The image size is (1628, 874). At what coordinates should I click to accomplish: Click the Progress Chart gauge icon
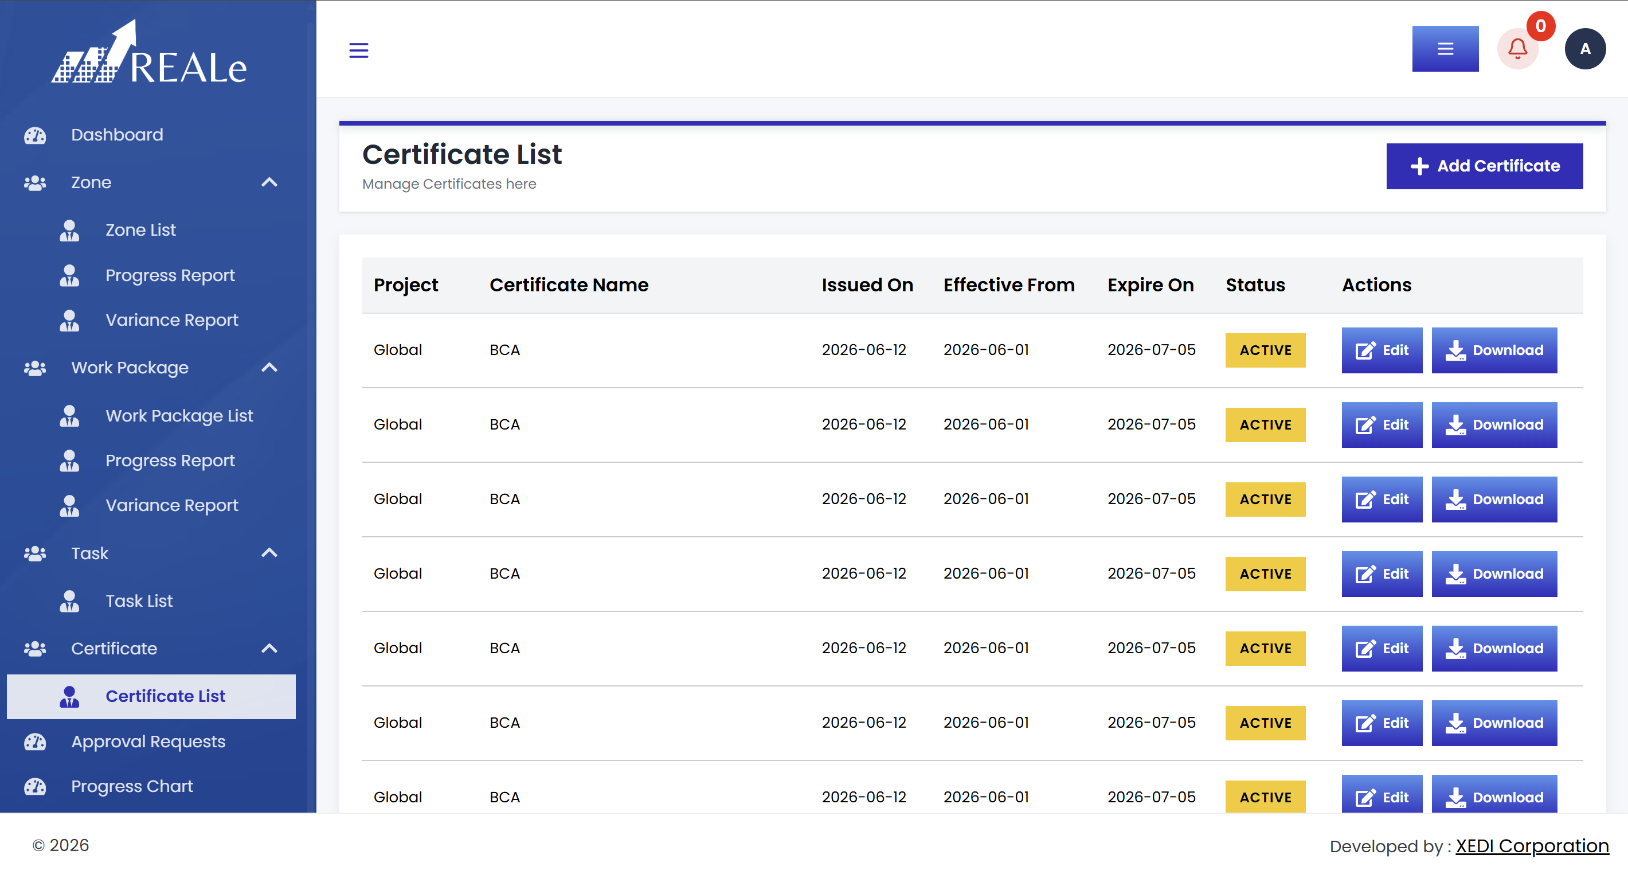[x=35, y=786]
